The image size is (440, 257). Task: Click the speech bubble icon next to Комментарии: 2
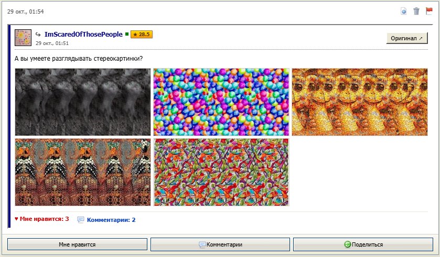pos(81,220)
